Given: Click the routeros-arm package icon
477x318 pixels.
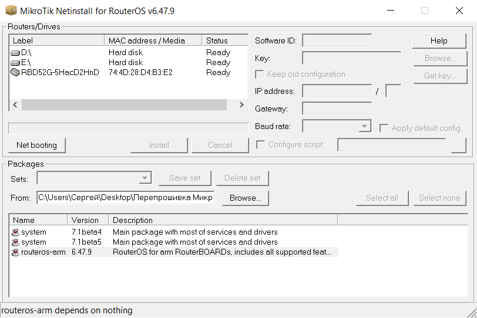Looking at the screenshot, I should (15, 252).
